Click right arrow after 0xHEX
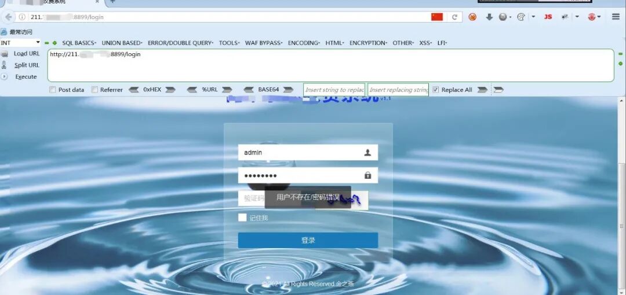This screenshot has height=295, width=626. [170, 90]
